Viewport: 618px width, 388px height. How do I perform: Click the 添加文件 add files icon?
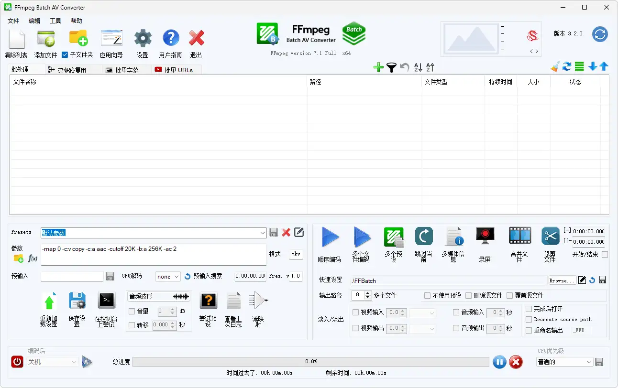click(45, 38)
